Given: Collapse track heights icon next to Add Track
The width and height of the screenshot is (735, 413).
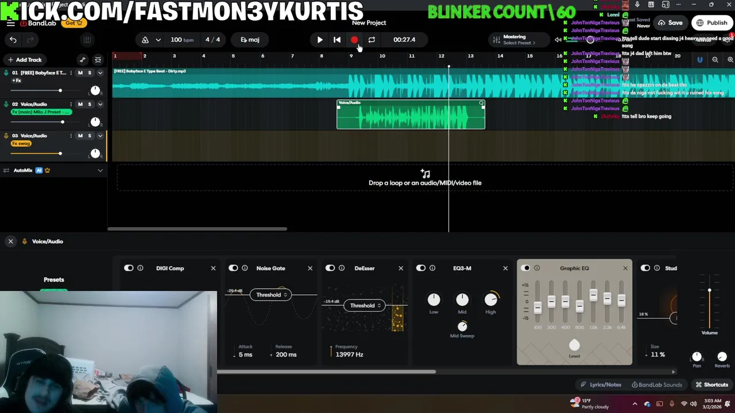Looking at the screenshot, I should click(98, 60).
